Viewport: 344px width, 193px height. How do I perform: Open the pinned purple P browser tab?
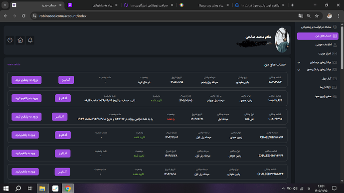click(70, 5)
